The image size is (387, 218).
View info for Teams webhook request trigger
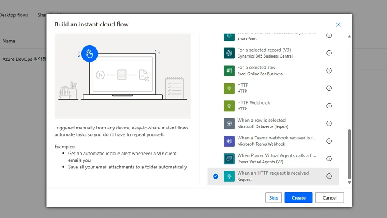pos(329,141)
